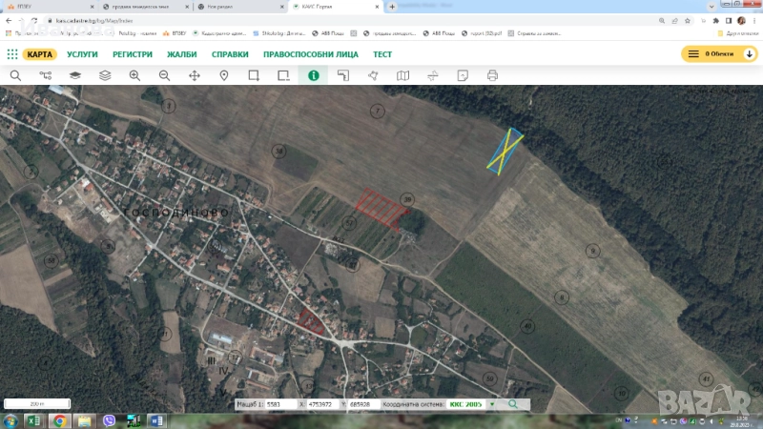The width and height of the screenshot is (763, 429).
Task: Switch to the second browser tab
Action: (x=145, y=7)
